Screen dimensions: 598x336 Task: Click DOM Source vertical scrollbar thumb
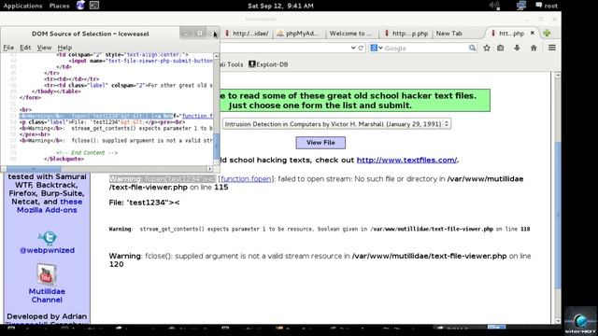pyautogui.click(x=216, y=146)
